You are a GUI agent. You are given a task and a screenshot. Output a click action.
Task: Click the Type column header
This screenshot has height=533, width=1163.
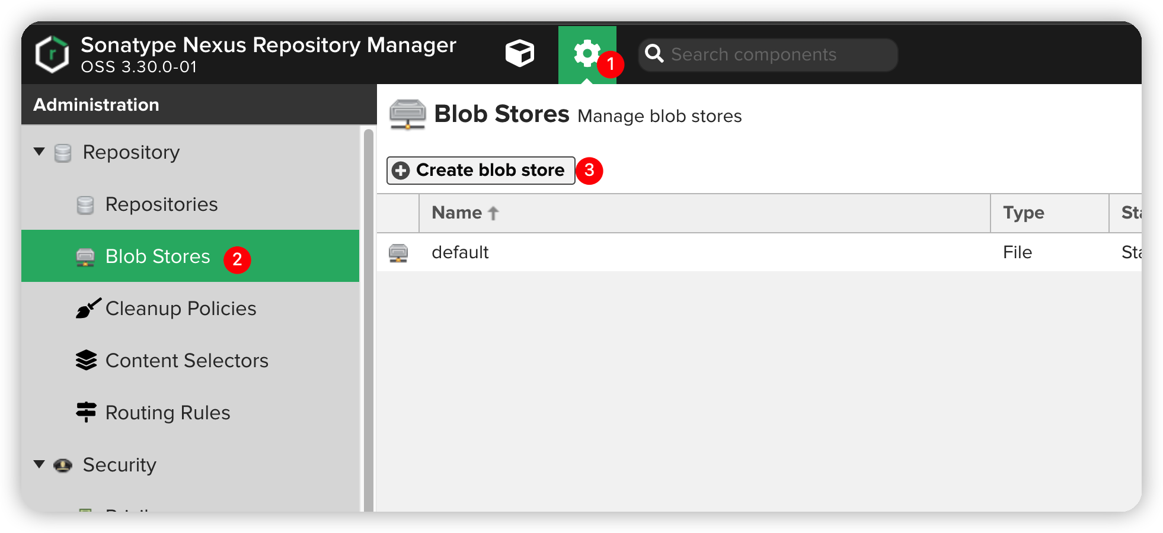pyautogui.click(x=1024, y=213)
